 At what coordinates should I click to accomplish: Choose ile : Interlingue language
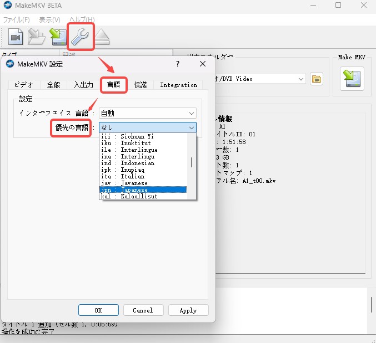(x=143, y=150)
